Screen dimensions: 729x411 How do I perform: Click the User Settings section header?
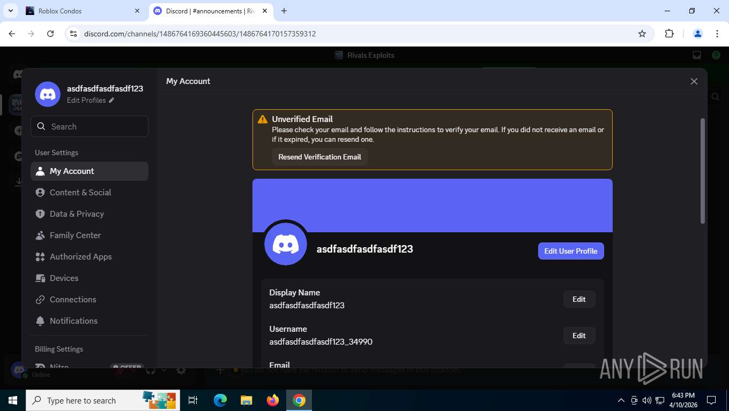(x=56, y=153)
